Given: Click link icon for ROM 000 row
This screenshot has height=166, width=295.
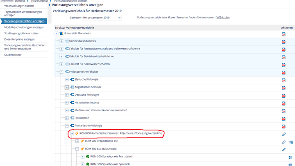Looking at the screenshot, I should coord(284,134).
